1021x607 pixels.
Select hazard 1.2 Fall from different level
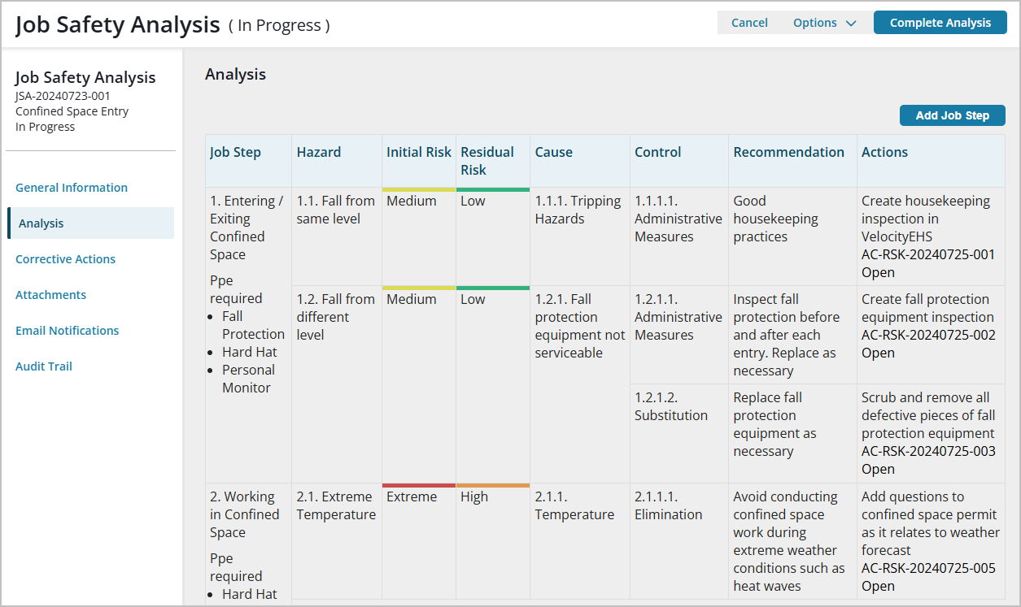coord(336,317)
